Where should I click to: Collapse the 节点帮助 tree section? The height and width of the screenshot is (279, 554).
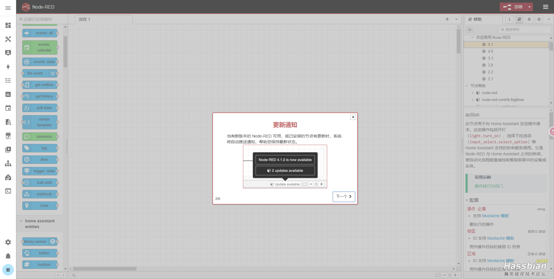click(x=467, y=86)
